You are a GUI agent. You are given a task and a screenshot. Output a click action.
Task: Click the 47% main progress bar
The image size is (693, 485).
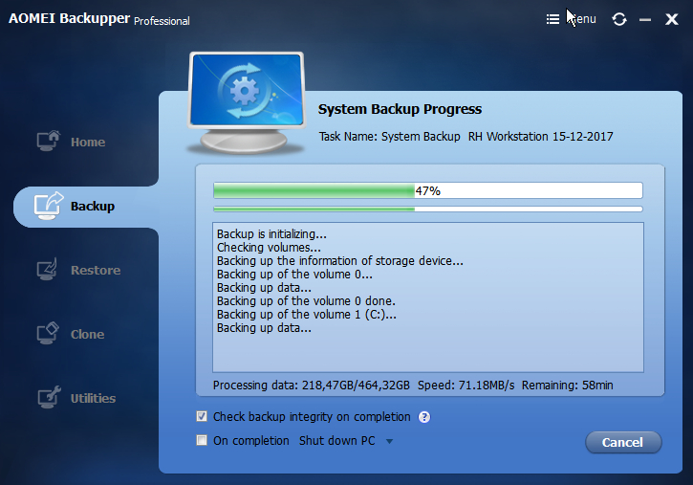coord(428,190)
